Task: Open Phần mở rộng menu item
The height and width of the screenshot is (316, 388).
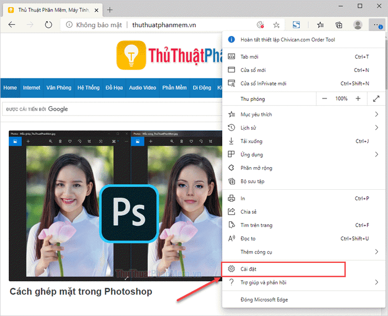Action: click(304, 168)
